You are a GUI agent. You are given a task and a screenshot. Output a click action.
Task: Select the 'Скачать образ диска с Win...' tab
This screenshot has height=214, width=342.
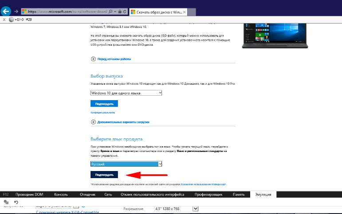158,12
